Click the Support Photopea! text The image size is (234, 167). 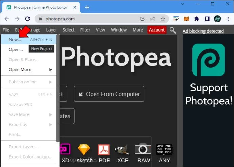[209, 94]
